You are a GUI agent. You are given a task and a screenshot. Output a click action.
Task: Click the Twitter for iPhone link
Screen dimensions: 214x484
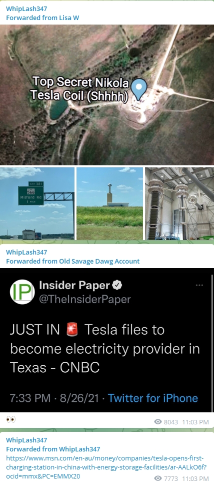tap(152, 398)
